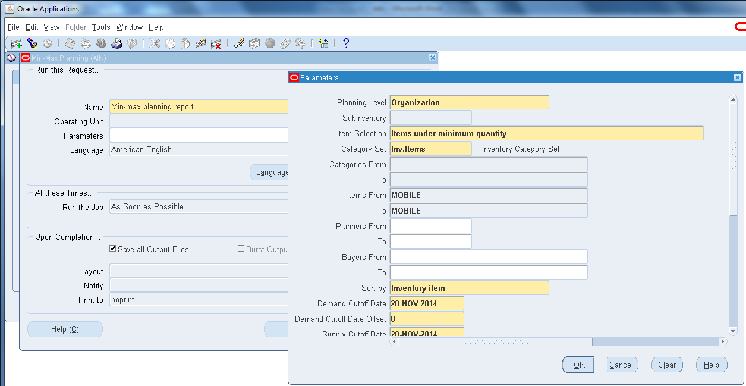Toggle the Burst Output checkbox
The height and width of the screenshot is (386, 746).
[x=240, y=249]
